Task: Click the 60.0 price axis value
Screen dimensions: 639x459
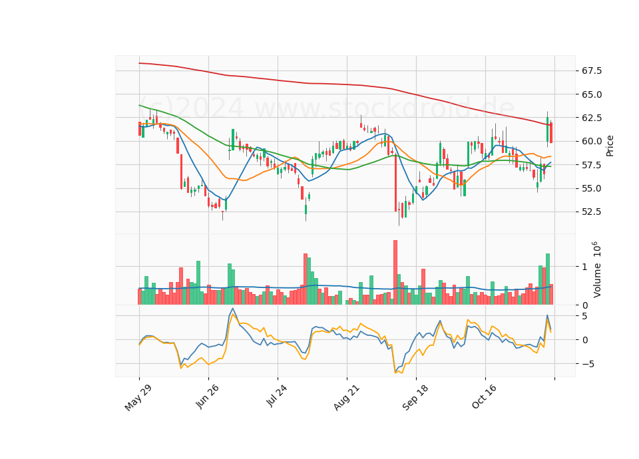Action: (x=591, y=141)
